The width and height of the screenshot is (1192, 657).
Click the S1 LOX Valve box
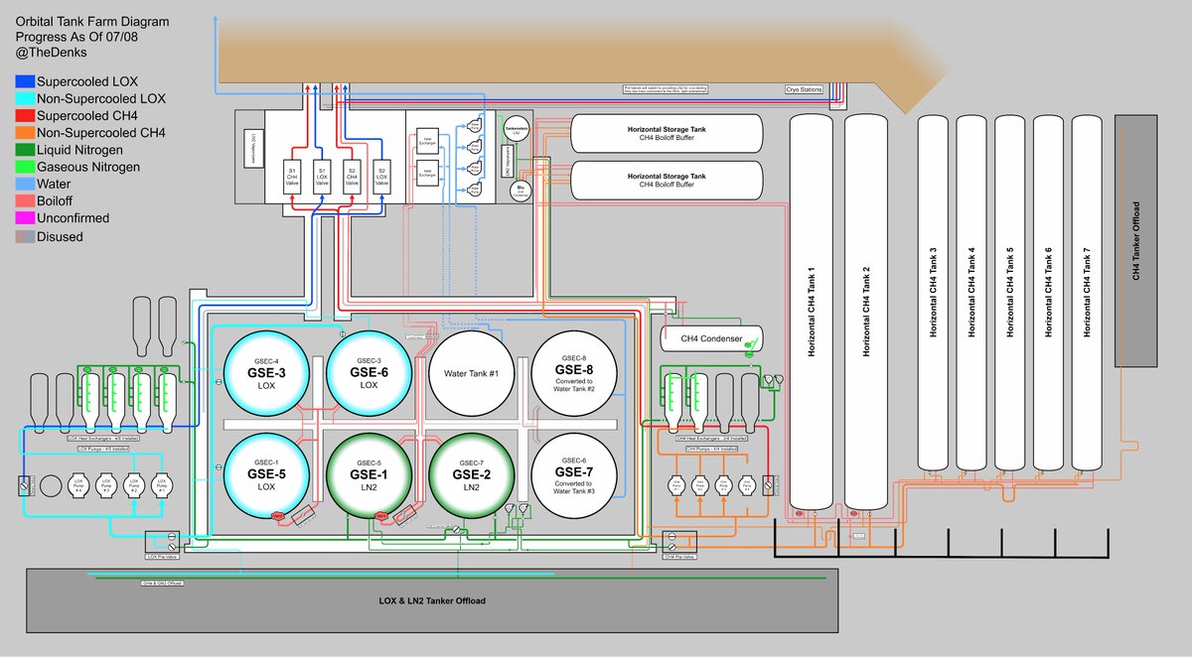pyautogui.click(x=323, y=177)
